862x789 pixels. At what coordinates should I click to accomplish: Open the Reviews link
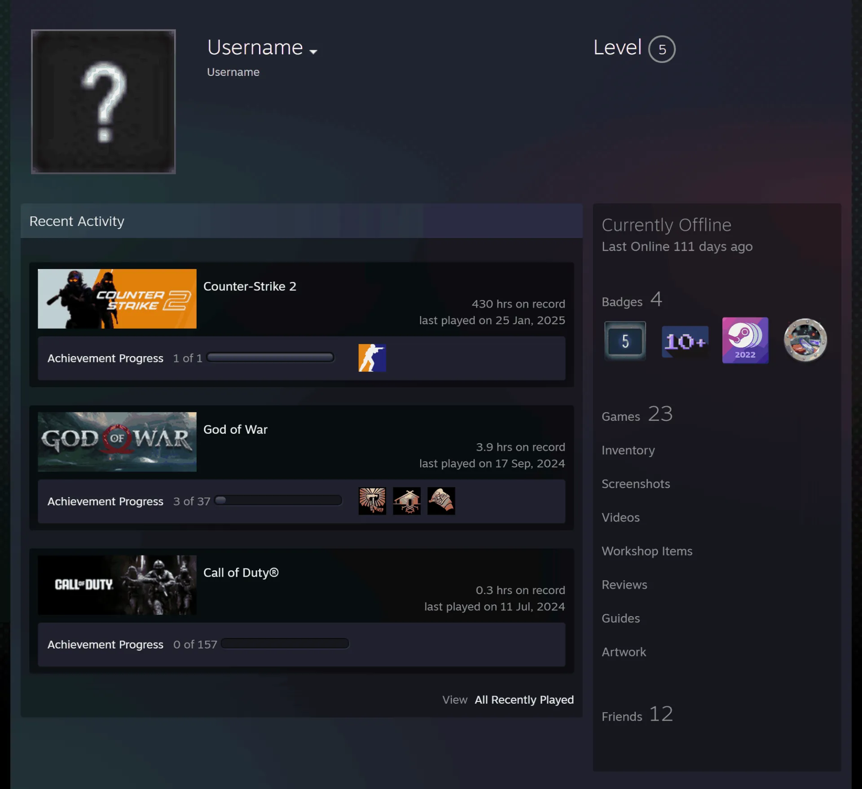tap(625, 585)
